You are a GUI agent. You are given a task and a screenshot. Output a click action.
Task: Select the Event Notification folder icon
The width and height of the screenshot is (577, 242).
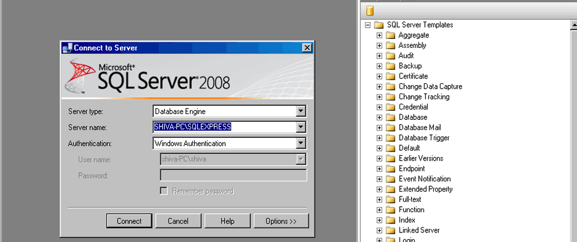[x=391, y=179]
